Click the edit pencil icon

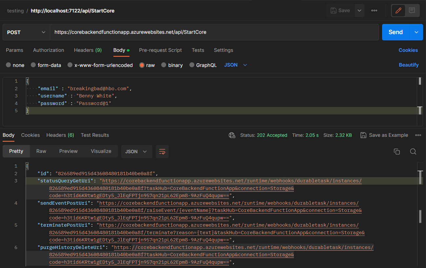coord(398,10)
